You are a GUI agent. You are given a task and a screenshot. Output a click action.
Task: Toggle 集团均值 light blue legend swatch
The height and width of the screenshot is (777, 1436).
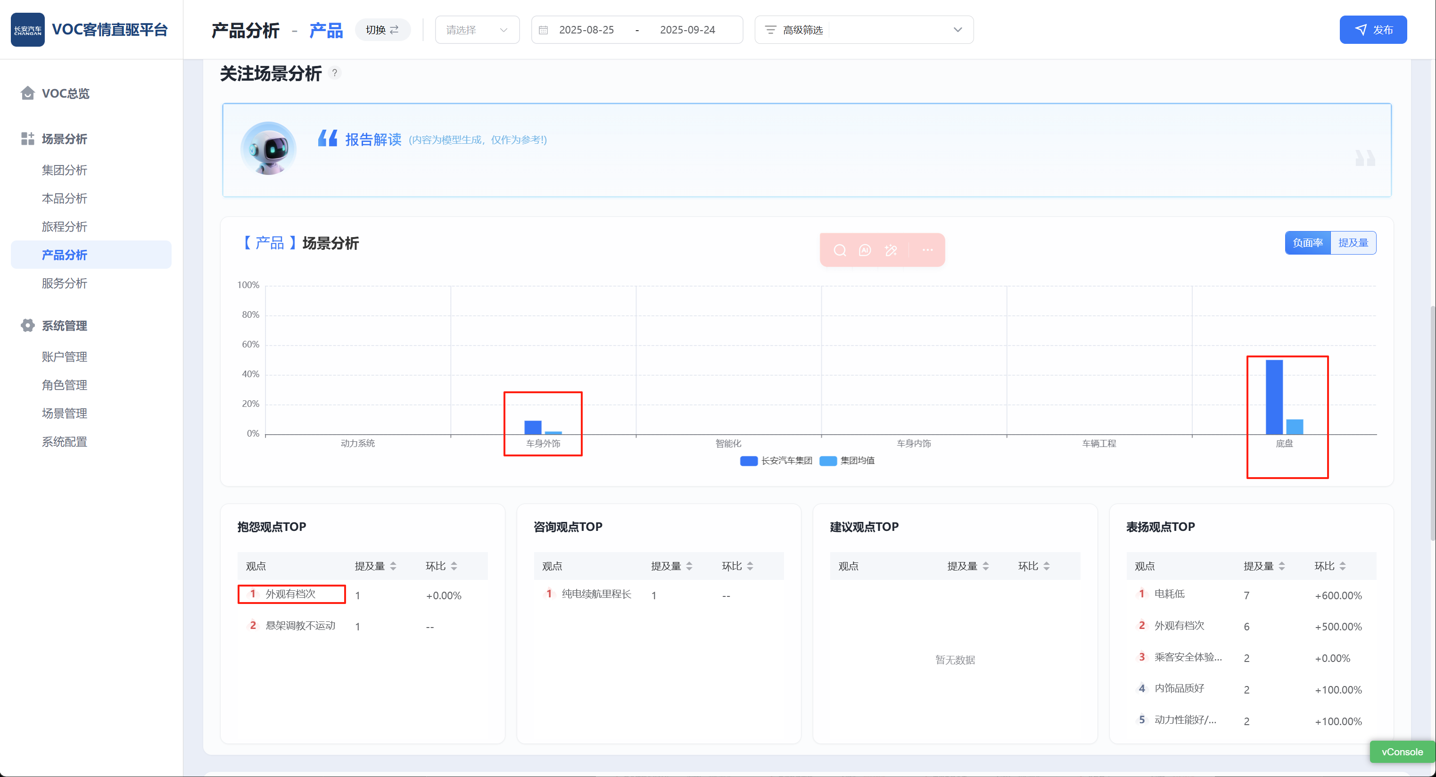click(x=828, y=461)
